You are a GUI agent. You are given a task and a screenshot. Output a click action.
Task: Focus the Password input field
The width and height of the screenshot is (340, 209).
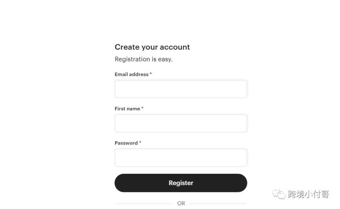tap(181, 157)
